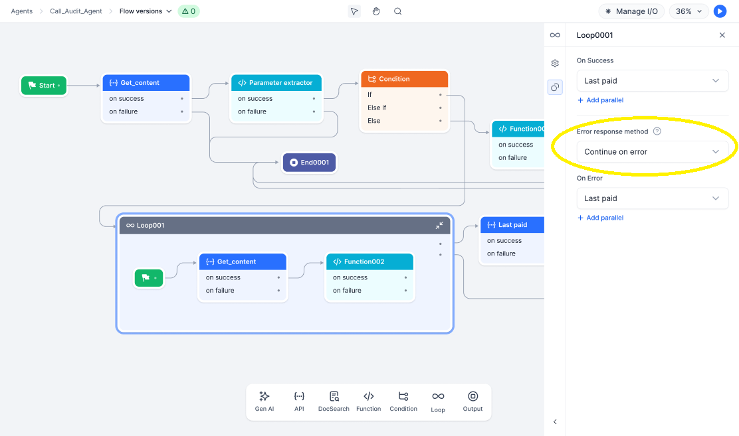Add a Loop node from the palette

pos(438,400)
